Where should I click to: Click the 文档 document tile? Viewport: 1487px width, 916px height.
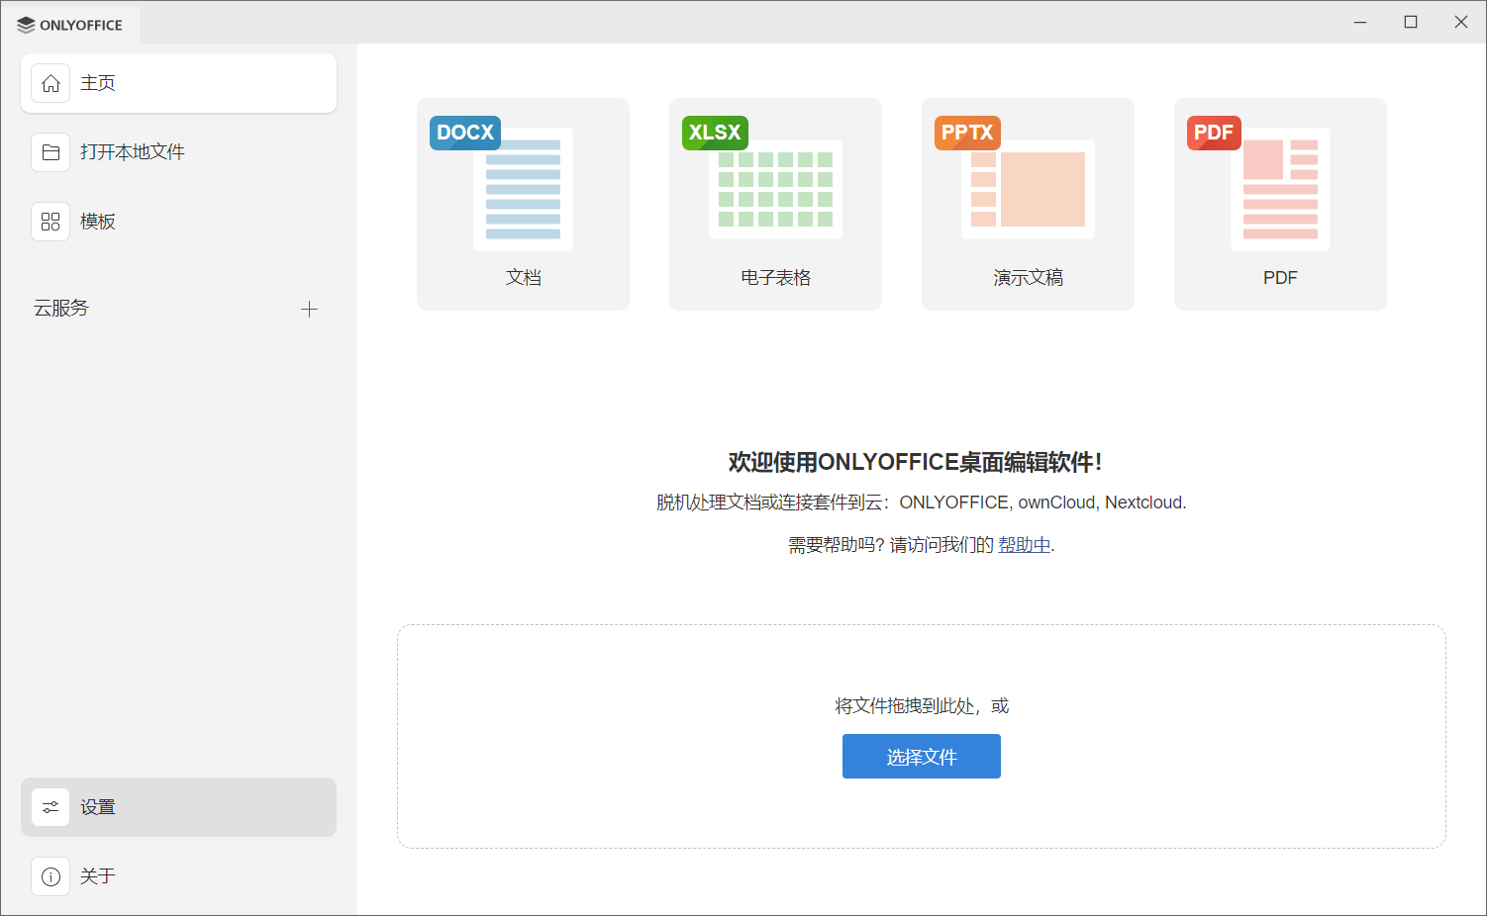coord(523,204)
